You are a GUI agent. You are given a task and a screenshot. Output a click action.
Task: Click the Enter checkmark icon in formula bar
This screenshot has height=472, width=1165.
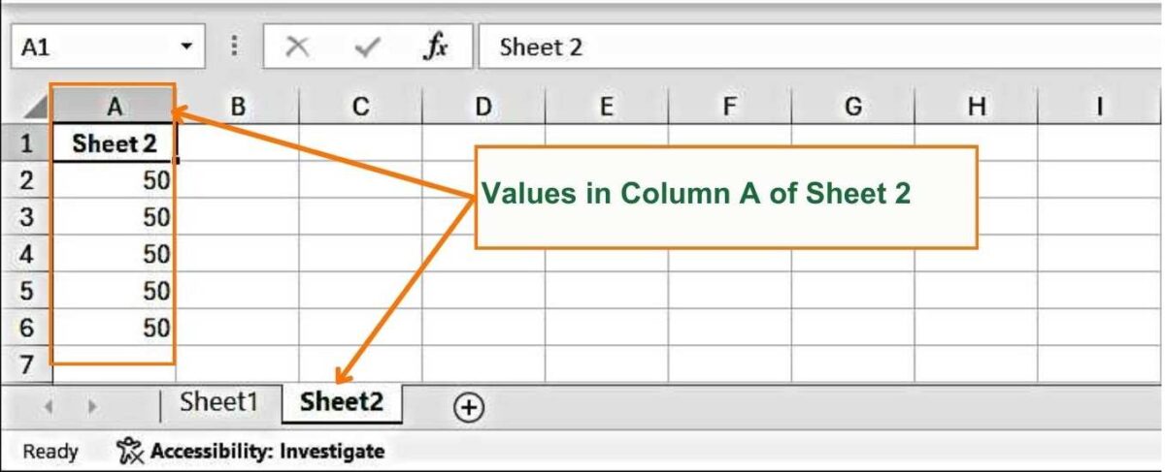click(366, 47)
